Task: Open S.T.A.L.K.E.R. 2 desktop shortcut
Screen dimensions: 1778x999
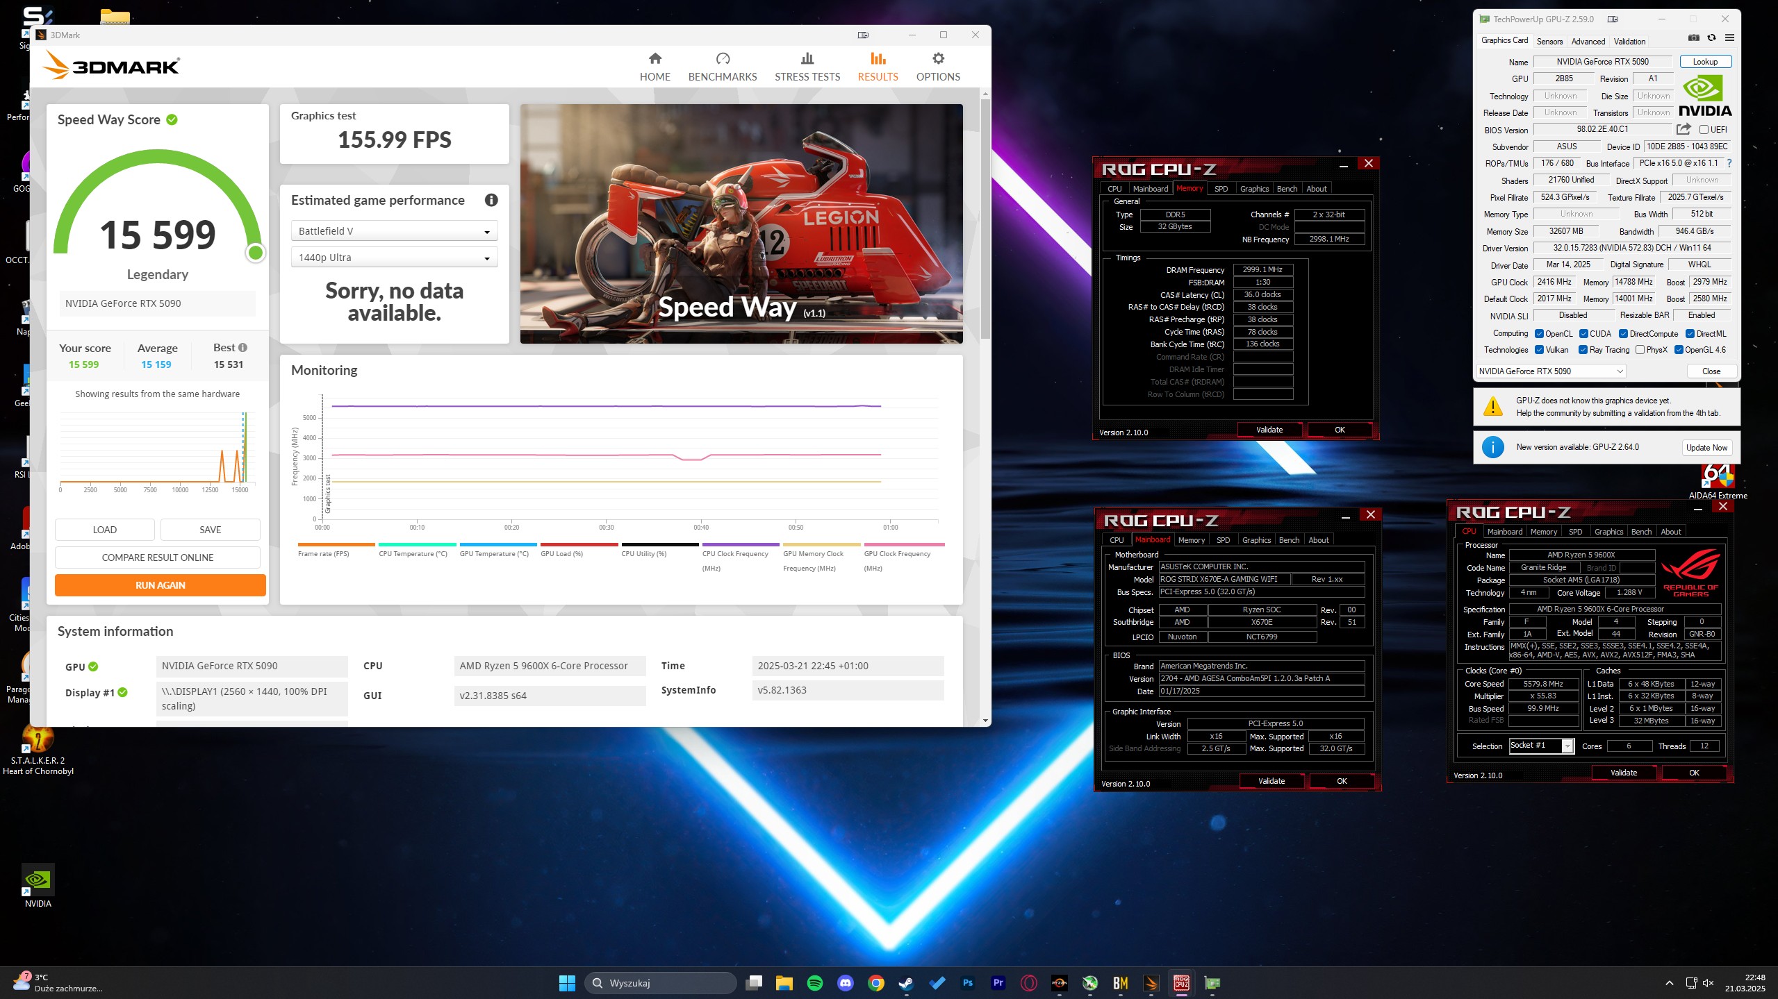Action: tap(38, 750)
